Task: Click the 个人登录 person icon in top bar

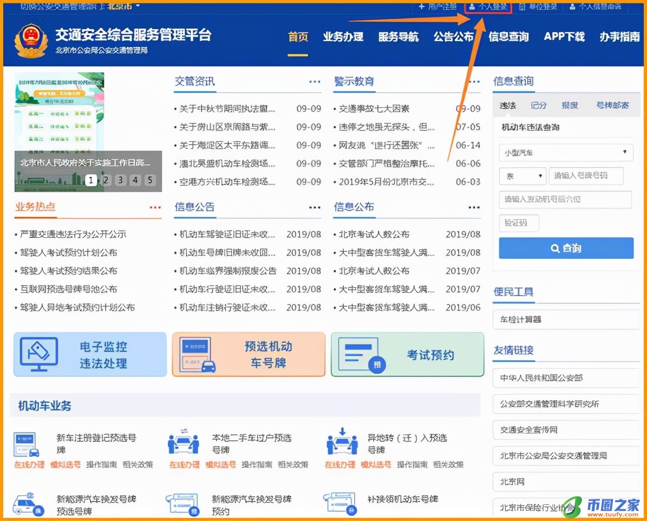Action: coord(473,6)
